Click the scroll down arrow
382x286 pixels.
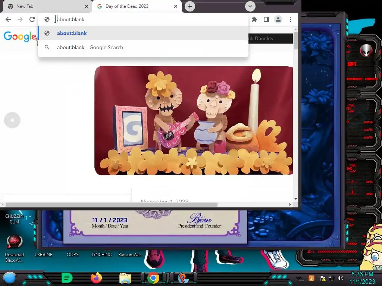295,199
